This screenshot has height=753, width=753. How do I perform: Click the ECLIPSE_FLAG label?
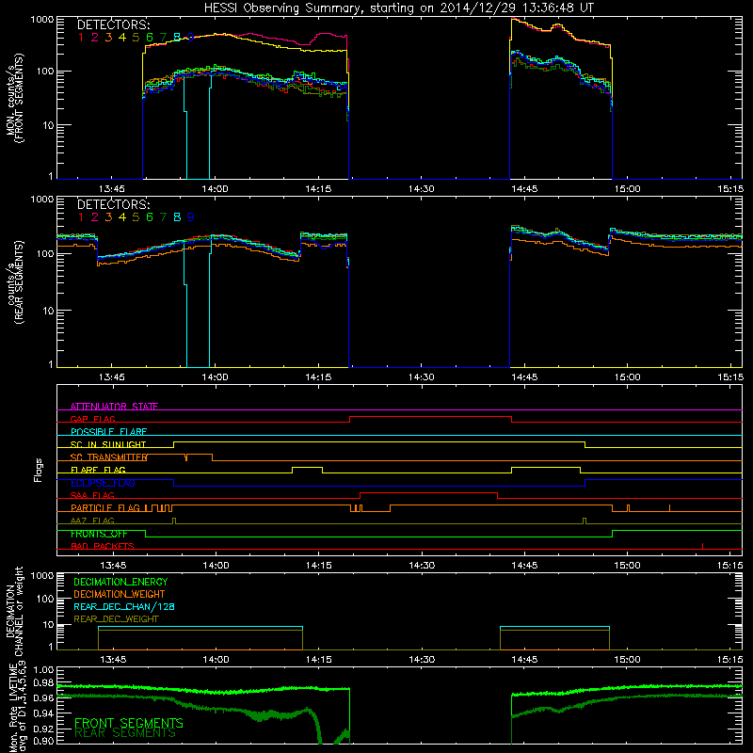tap(103, 483)
